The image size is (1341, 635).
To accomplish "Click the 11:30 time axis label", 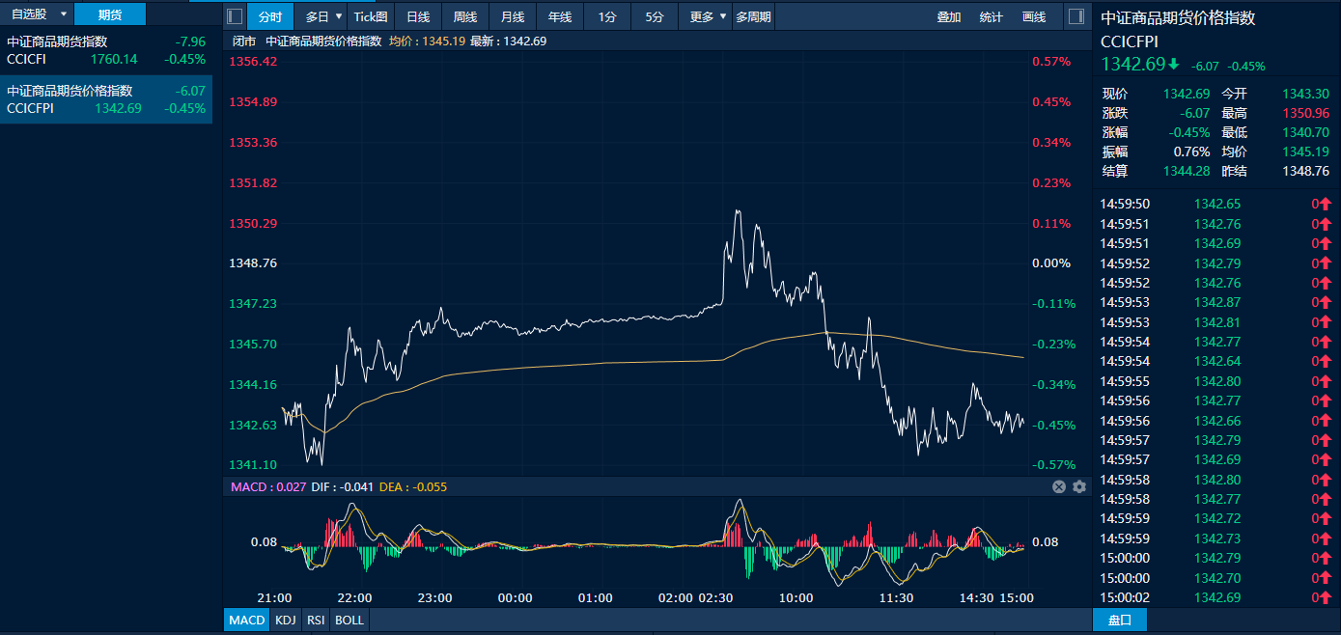I will pyautogui.click(x=897, y=598).
